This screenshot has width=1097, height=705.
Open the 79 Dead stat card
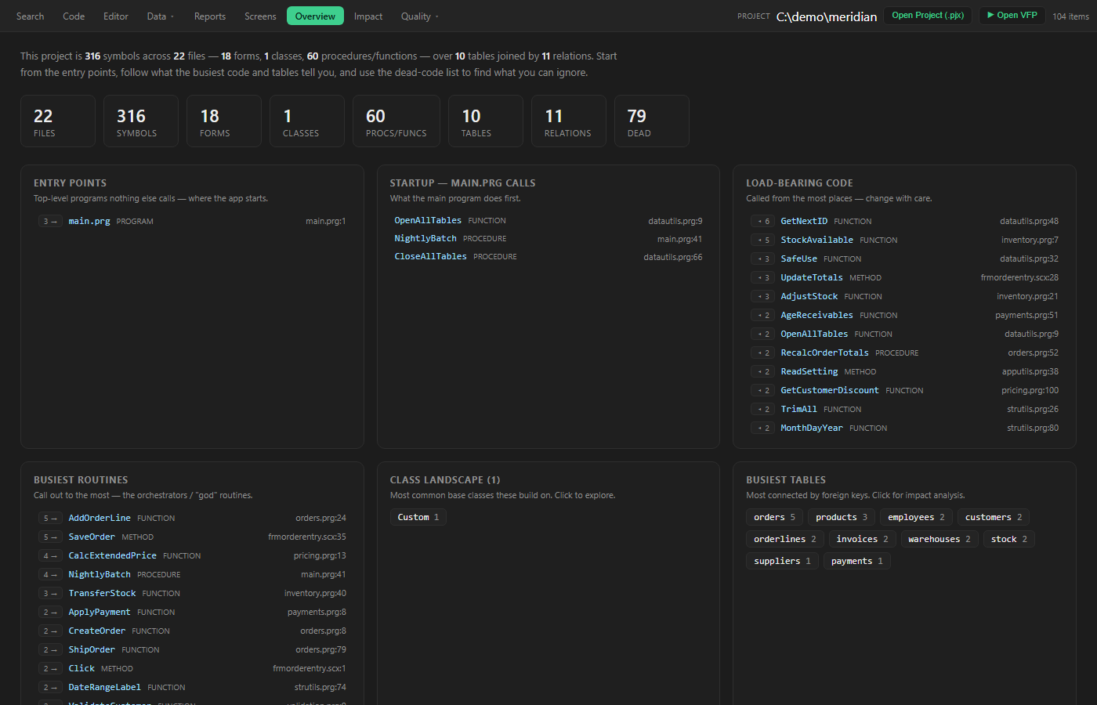pos(652,121)
